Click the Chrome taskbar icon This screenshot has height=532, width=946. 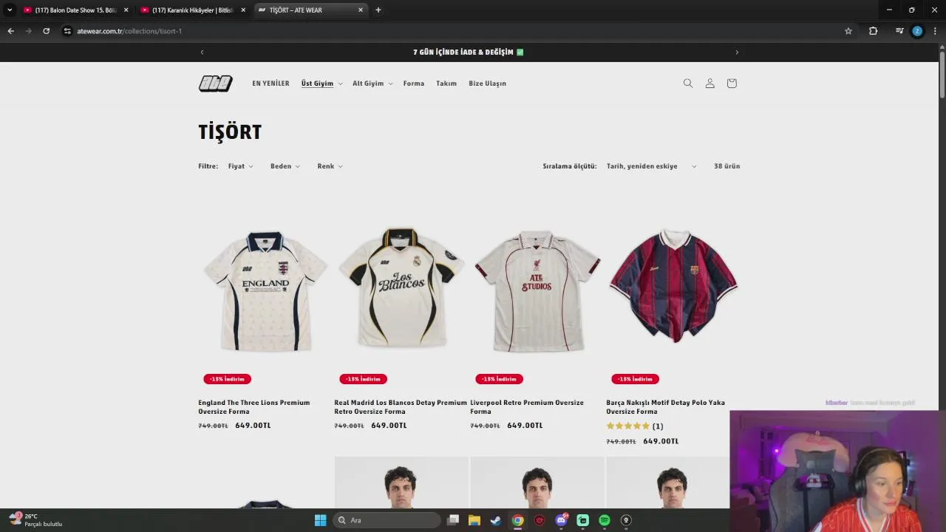coord(518,520)
